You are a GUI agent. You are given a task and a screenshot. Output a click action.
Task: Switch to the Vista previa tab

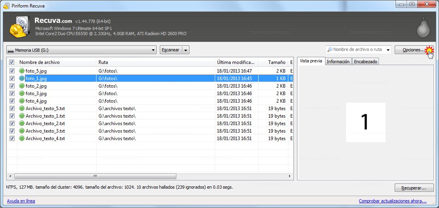coord(311,61)
